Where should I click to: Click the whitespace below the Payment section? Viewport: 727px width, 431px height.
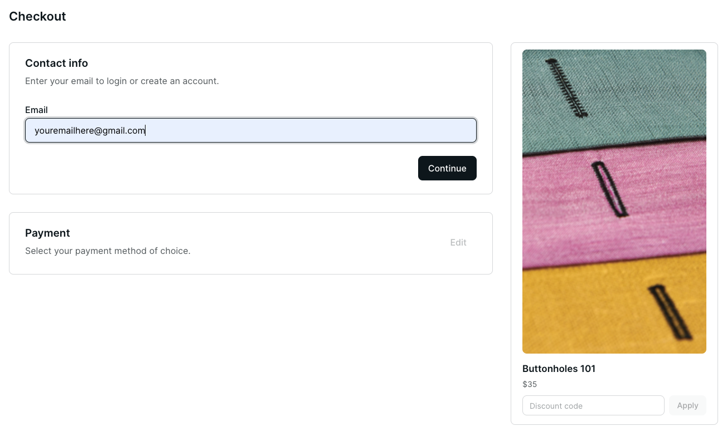[250, 334]
